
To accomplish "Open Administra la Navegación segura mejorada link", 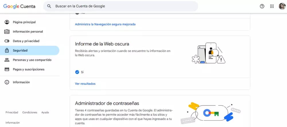I will click(x=105, y=24).
